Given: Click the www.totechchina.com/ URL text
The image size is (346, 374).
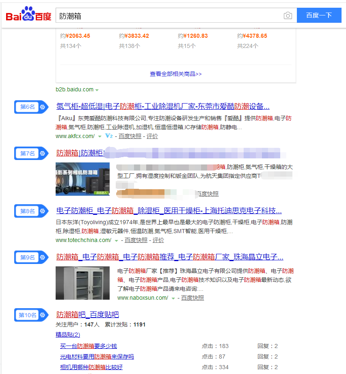Looking at the screenshot, I should [84, 240].
